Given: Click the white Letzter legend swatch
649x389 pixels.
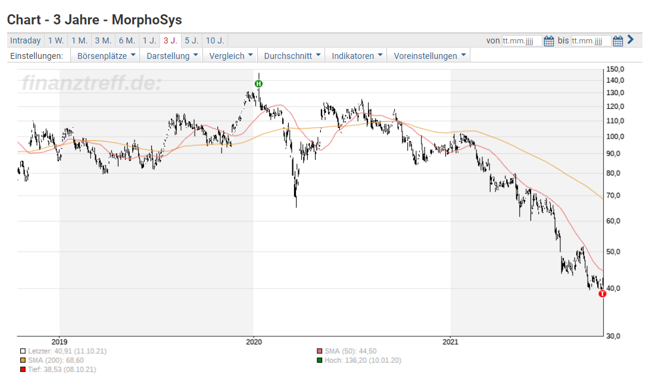Looking at the screenshot, I should pyautogui.click(x=23, y=352).
